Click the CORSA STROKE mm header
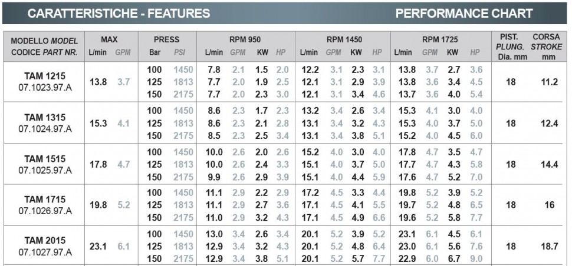 point(546,46)
